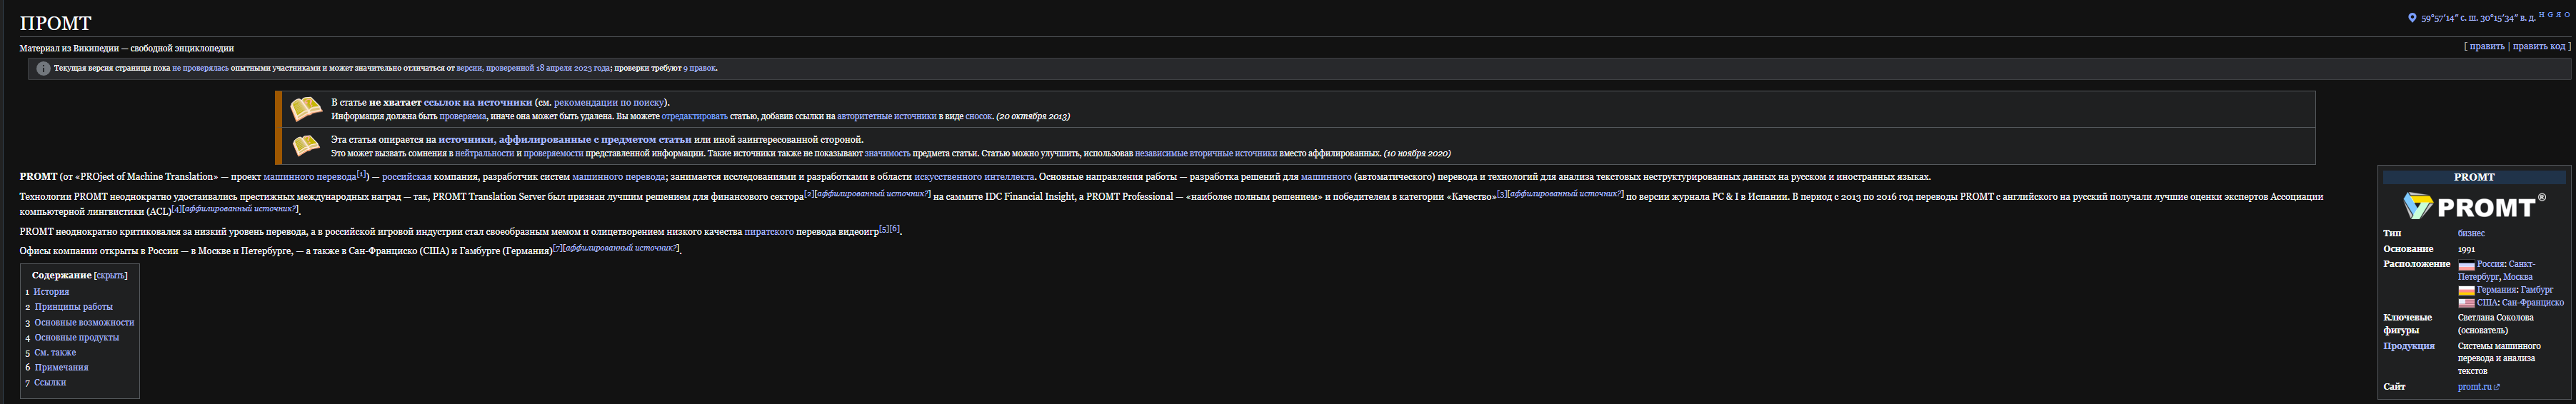Open the PROMT logo image in the infobox

click(x=2473, y=206)
